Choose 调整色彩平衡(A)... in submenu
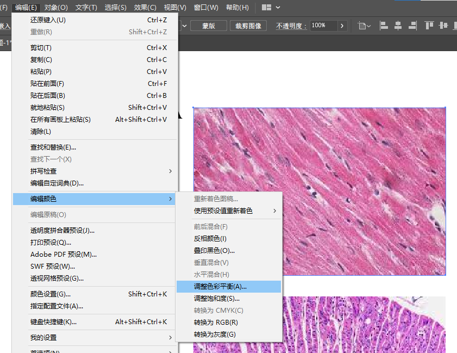 pyautogui.click(x=229, y=287)
